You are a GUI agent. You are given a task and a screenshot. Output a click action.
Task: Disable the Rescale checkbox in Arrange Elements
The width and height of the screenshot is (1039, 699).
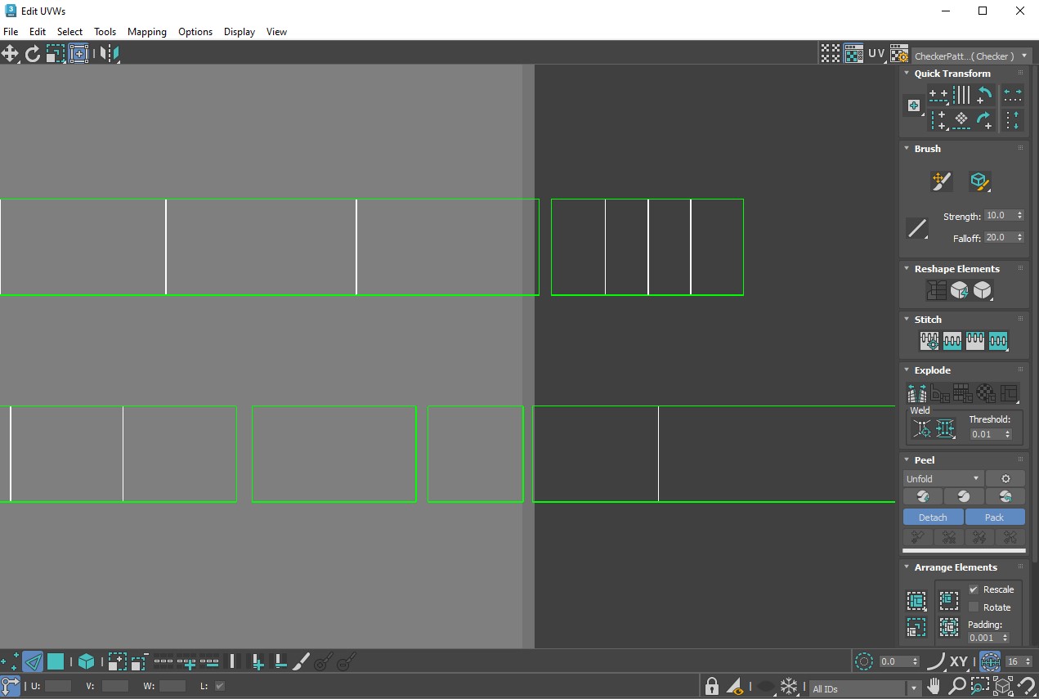click(975, 589)
